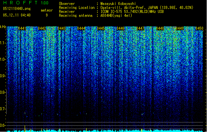Click the observer name Masayuki Kobayashi
Image resolution: width=207 pixels, height=132 pixels.
(118, 4)
